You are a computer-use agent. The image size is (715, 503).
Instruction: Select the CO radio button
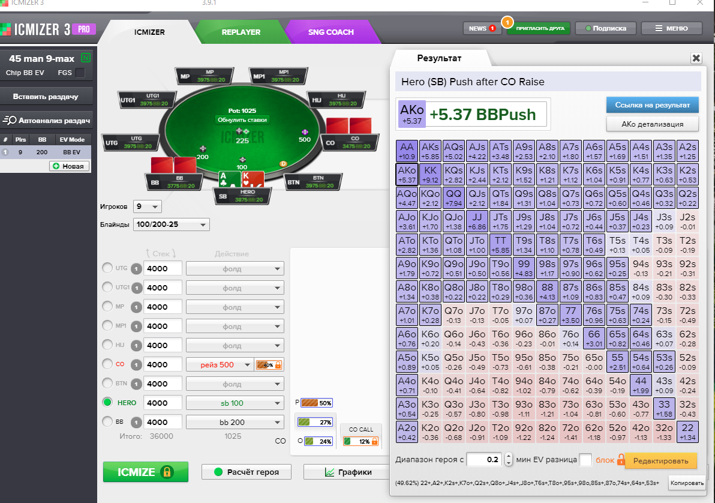click(107, 364)
